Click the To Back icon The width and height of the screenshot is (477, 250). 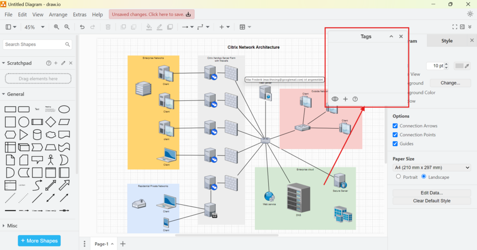pyautogui.click(x=134, y=27)
